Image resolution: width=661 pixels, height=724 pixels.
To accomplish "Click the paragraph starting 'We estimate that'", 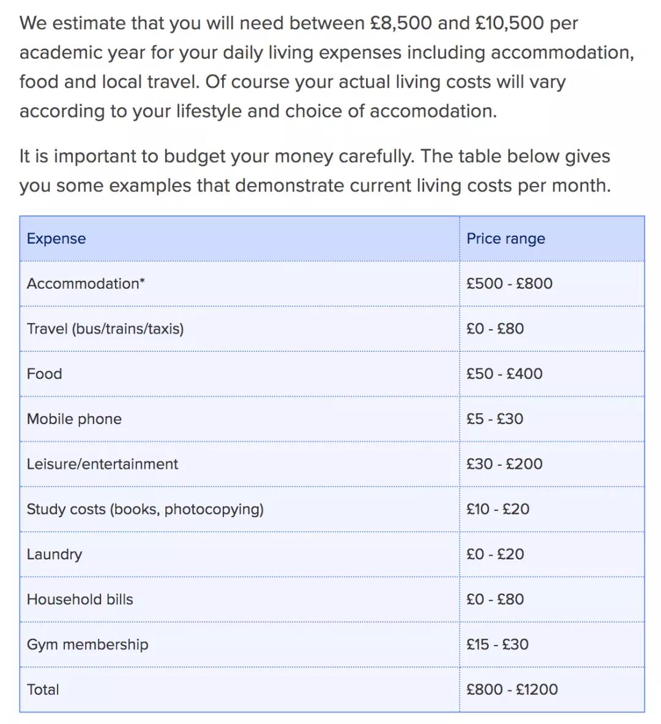I will click(x=326, y=67).
